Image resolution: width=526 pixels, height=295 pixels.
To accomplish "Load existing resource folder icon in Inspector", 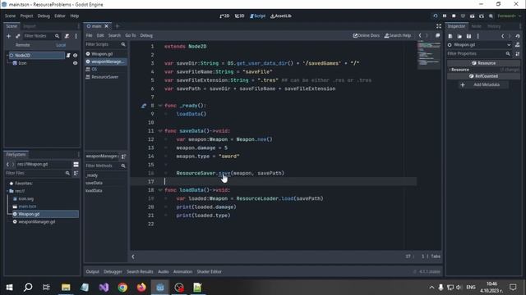I will tap(459, 36).
